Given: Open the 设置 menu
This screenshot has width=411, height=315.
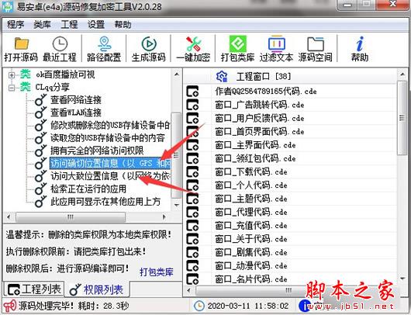Looking at the screenshot, I should [x=96, y=25].
